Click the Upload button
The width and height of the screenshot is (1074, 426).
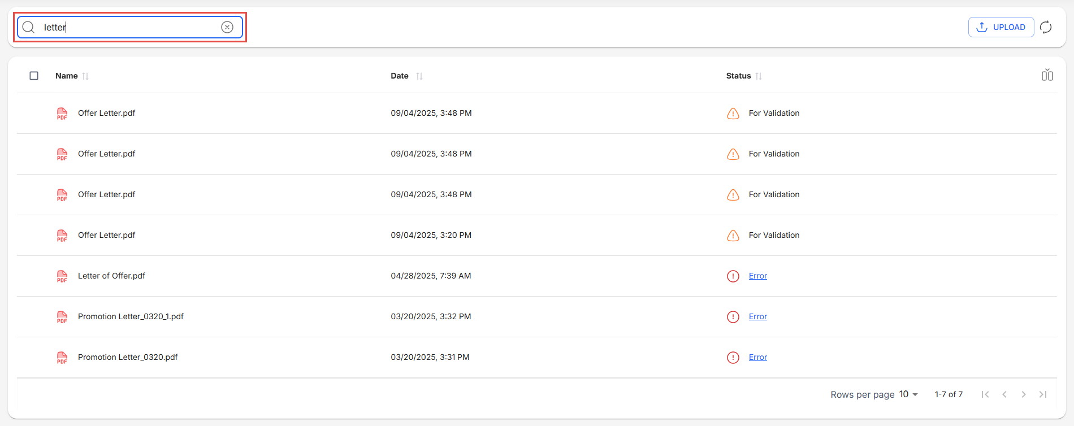(x=1001, y=27)
